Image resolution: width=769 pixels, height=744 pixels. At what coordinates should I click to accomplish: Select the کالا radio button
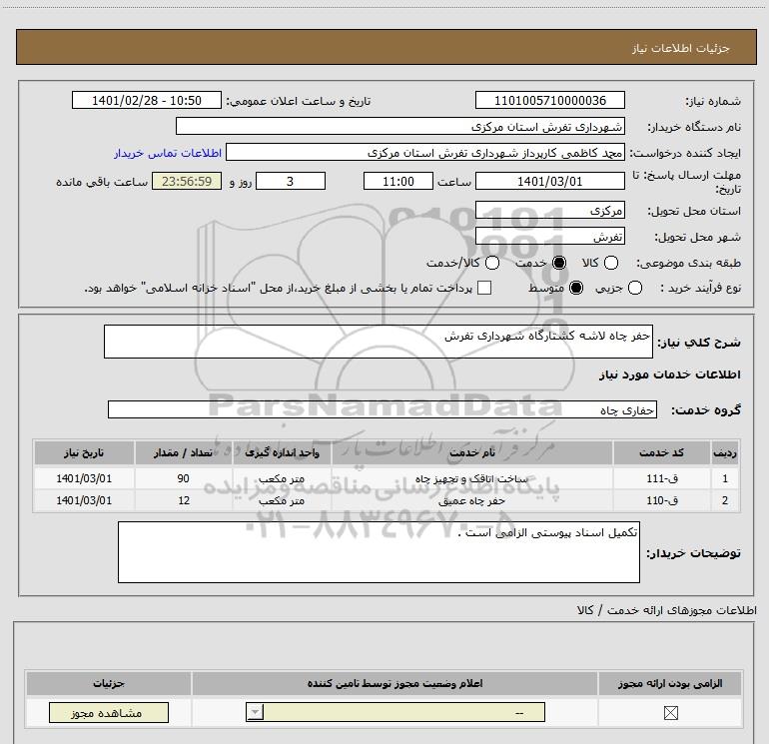(611, 263)
